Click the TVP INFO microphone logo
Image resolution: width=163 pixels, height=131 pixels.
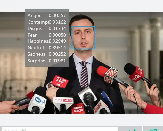click(x=63, y=100)
